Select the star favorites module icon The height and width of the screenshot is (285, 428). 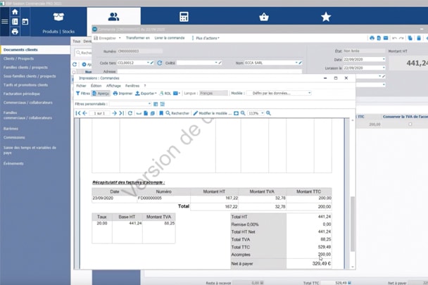[325, 17]
